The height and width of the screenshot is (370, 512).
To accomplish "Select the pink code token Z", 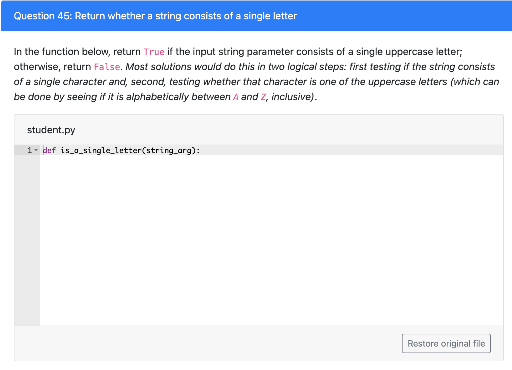I will point(264,97).
